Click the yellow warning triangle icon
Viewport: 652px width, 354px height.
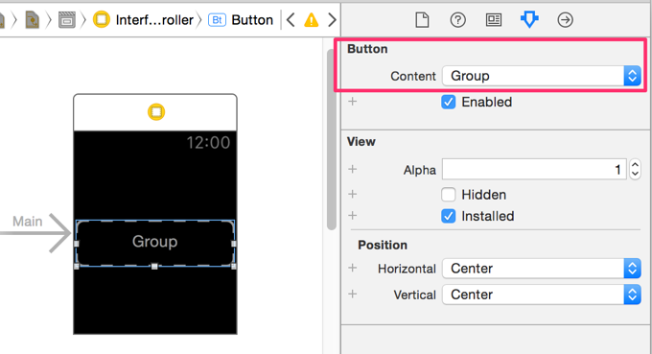[311, 20]
